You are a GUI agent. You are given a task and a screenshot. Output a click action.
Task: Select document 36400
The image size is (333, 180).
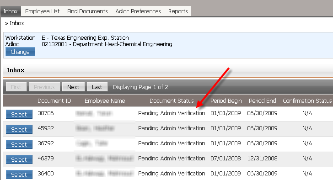[x=19, y=175]
